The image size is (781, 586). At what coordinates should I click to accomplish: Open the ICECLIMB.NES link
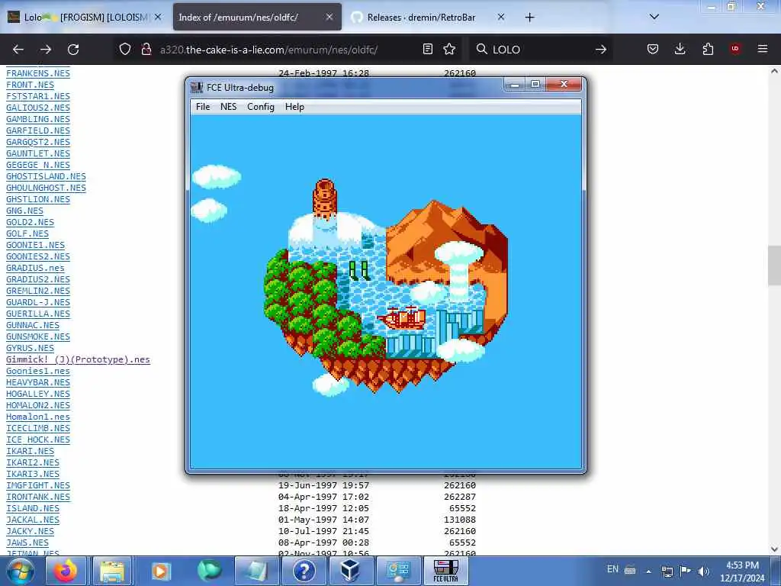pos(38,428)
